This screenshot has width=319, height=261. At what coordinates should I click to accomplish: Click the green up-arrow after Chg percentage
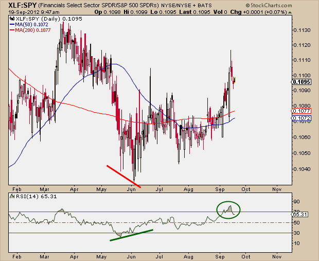pyautogui.click(x=290, y=12)
